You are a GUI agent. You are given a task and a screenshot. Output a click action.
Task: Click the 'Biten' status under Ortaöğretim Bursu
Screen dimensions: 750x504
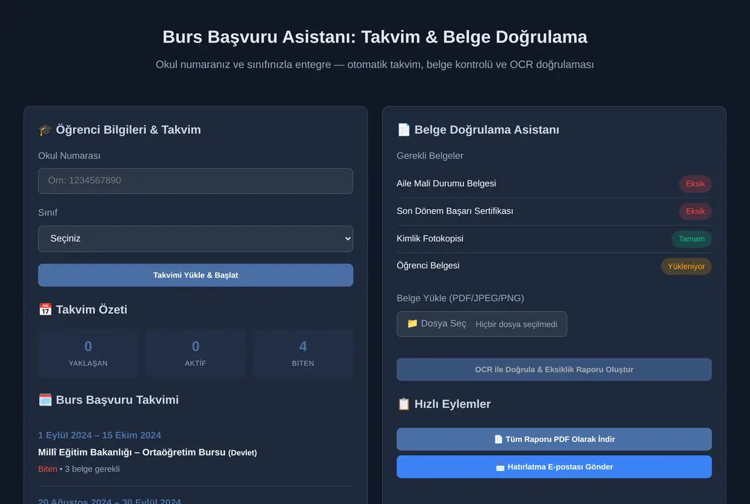47,469
